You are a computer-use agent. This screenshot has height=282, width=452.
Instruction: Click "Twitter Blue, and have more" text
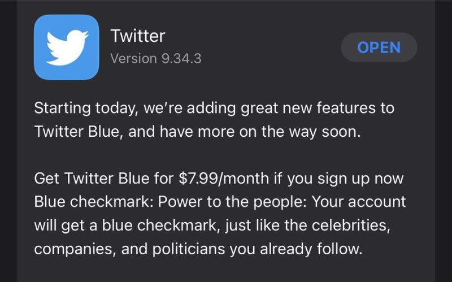pos(134,132)
